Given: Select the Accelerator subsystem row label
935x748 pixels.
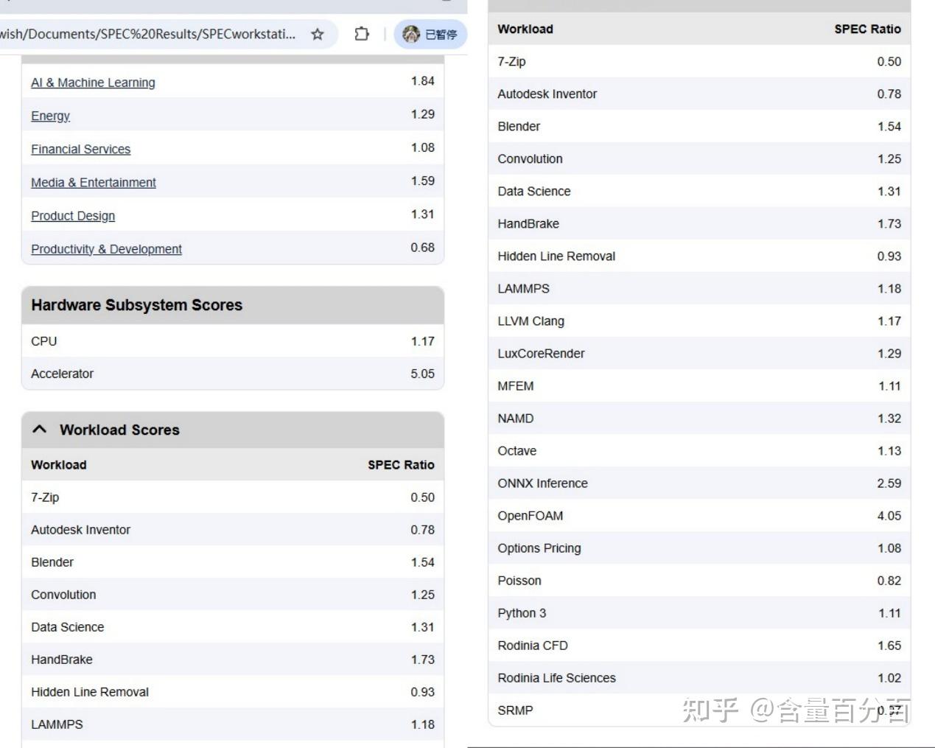Looking at the screenshot, I should [x=62, y=374].
